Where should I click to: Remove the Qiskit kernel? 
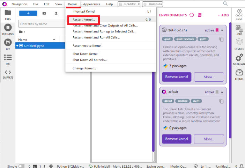tap(177, 77)
